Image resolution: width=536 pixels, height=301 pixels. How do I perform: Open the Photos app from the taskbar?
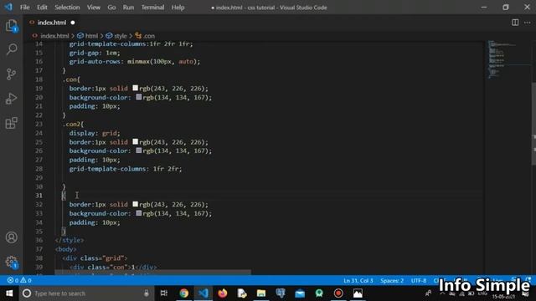(x=358, y=293)
